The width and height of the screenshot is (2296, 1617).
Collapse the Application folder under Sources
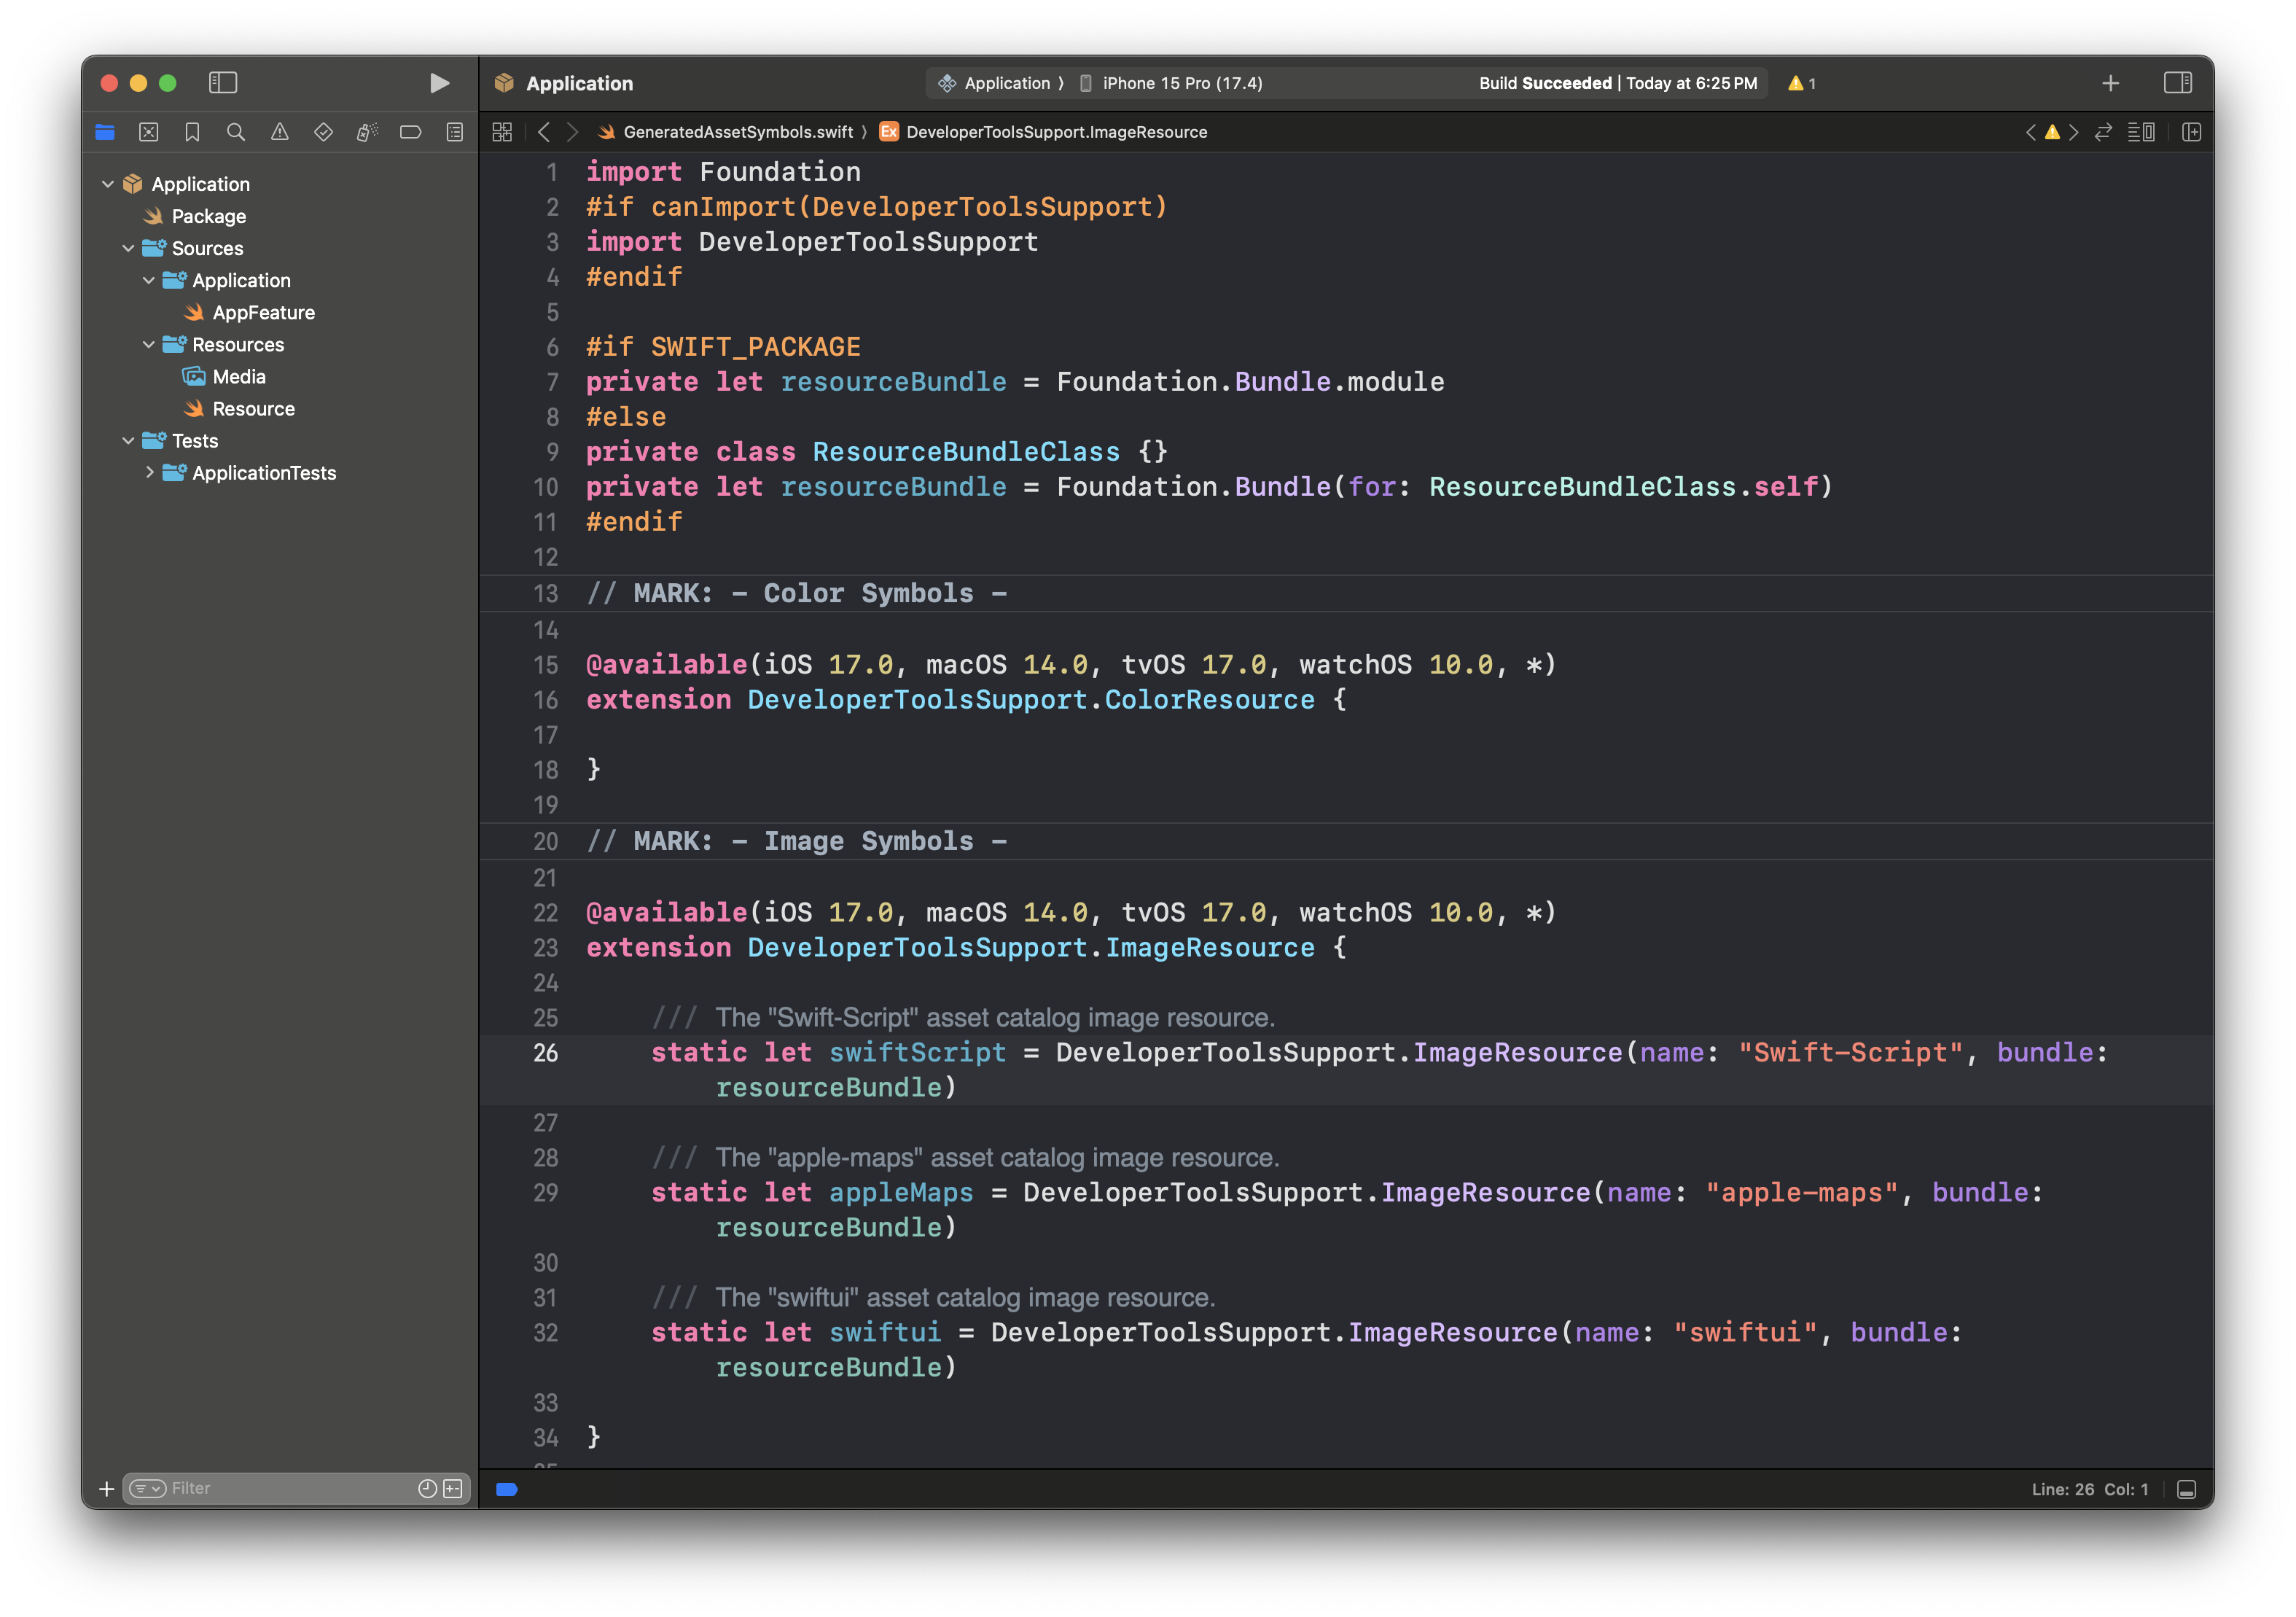pyautogui.click(x=149, y=280)
